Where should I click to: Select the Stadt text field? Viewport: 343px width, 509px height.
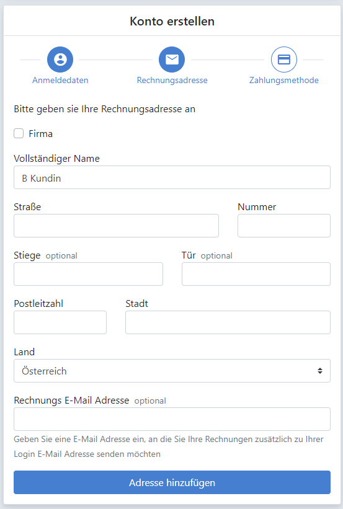tap(228, 322)
